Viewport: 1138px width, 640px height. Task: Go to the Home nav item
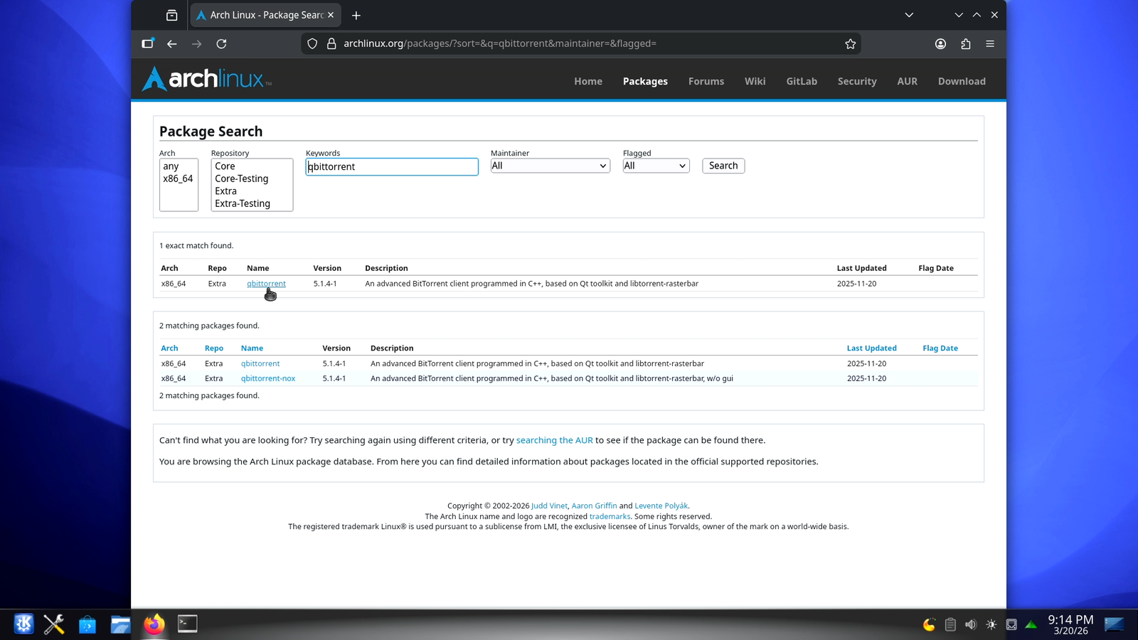[x=588, y=81]
